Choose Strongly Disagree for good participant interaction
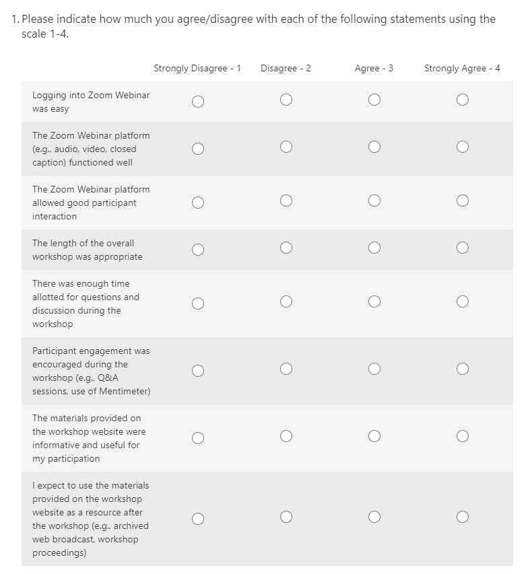 pyautogui.click(x=197, y=202)
